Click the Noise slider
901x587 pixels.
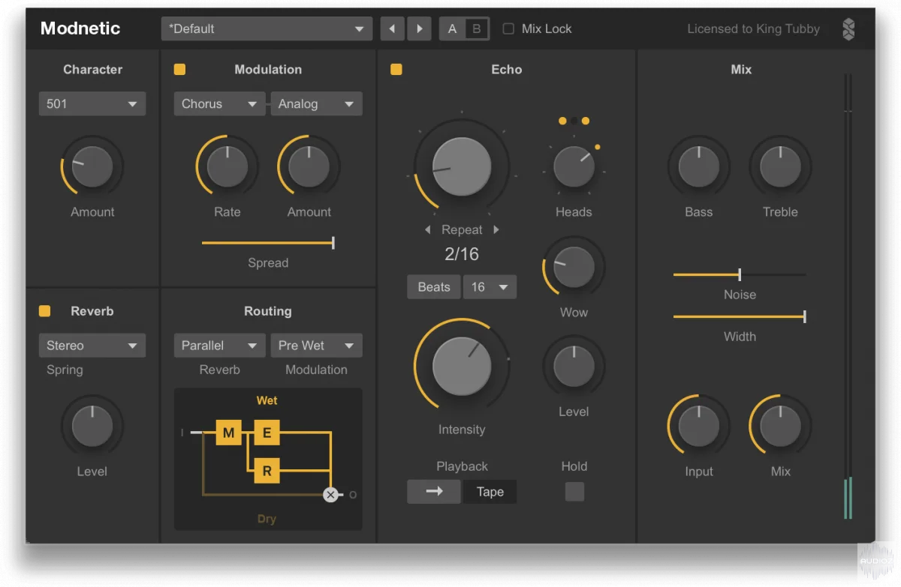(x=740, y=275)
